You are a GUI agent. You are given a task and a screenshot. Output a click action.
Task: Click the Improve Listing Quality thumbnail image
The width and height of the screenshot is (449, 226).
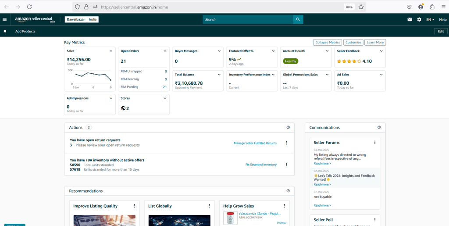pos(104,220)
